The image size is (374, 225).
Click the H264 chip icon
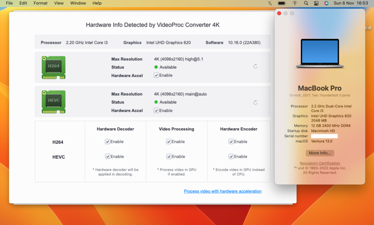click(53, 67)
